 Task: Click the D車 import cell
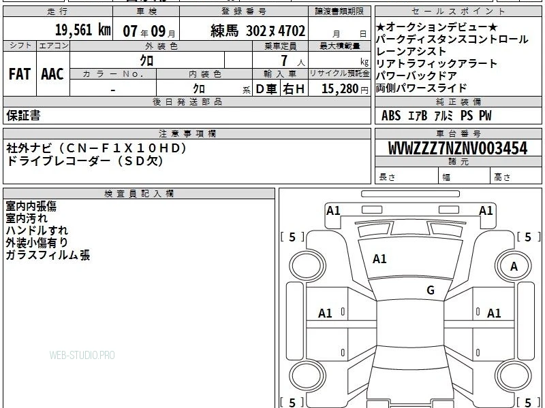[x=266, y=89]
